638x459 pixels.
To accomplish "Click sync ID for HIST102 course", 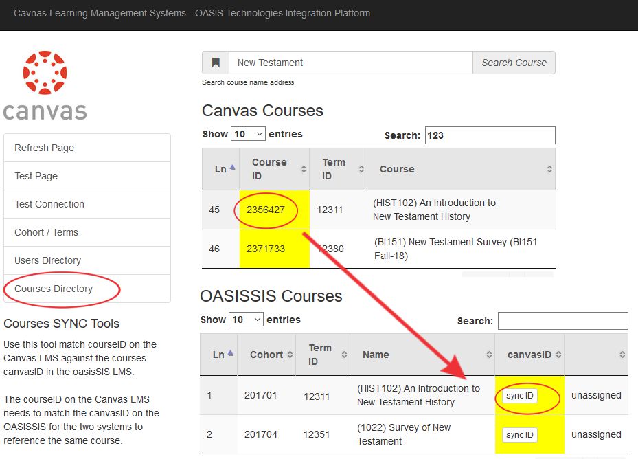I will coord(520,396).
